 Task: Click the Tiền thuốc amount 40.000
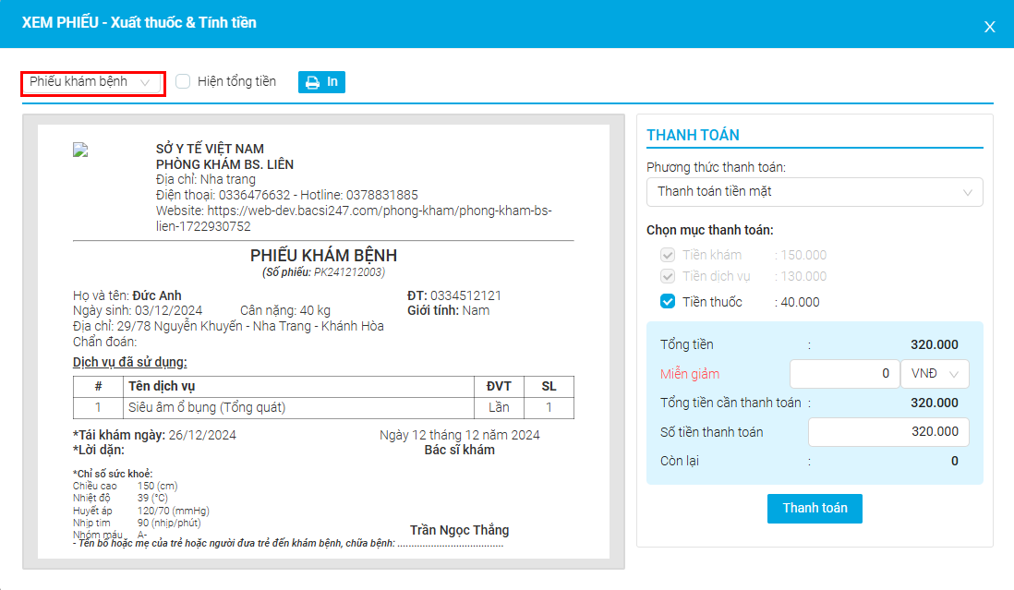[x=800, y=302]
